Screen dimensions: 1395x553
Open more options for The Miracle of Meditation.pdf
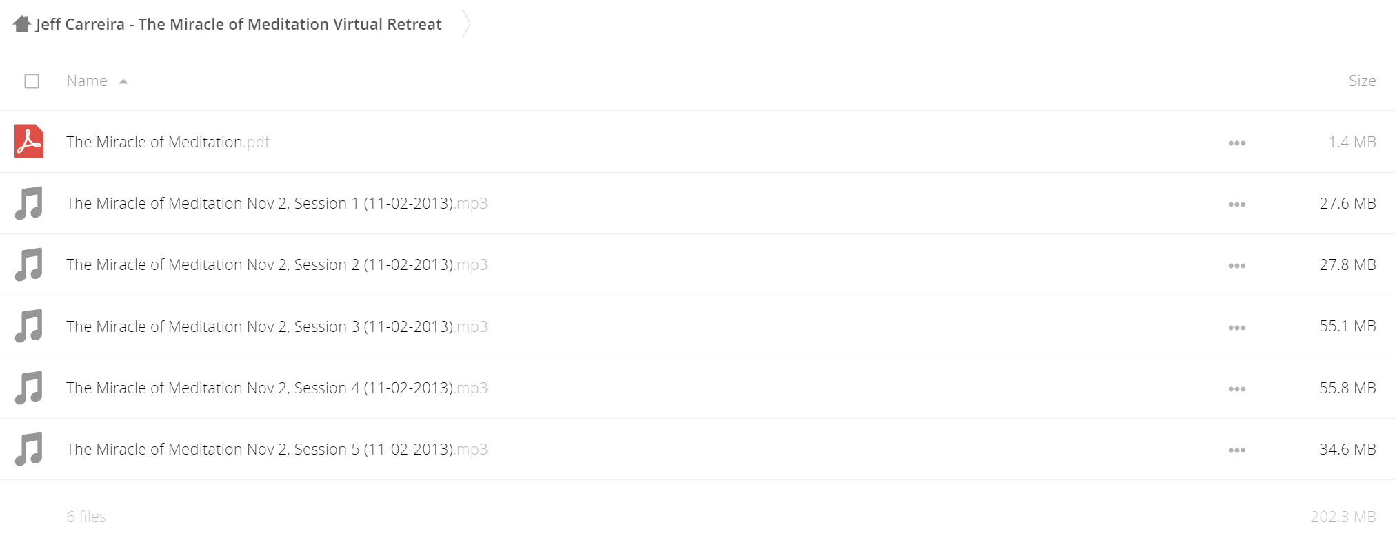click(x=1236, y=143)
